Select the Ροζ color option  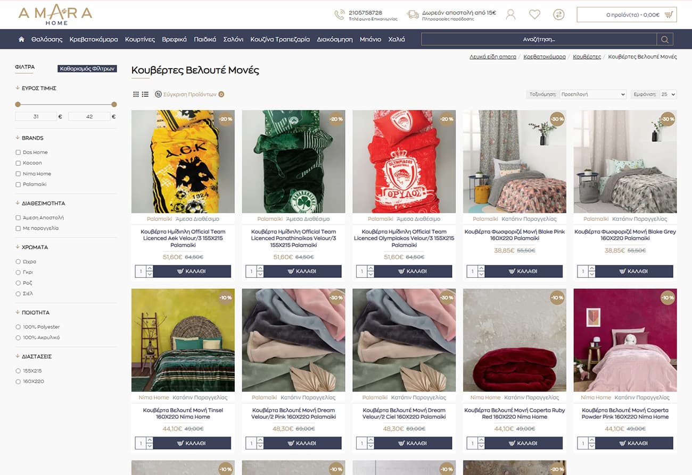click(x=18, y=283)
